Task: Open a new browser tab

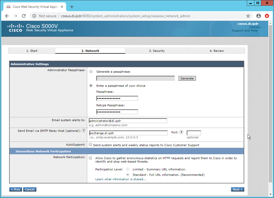Action: [72, 7]
